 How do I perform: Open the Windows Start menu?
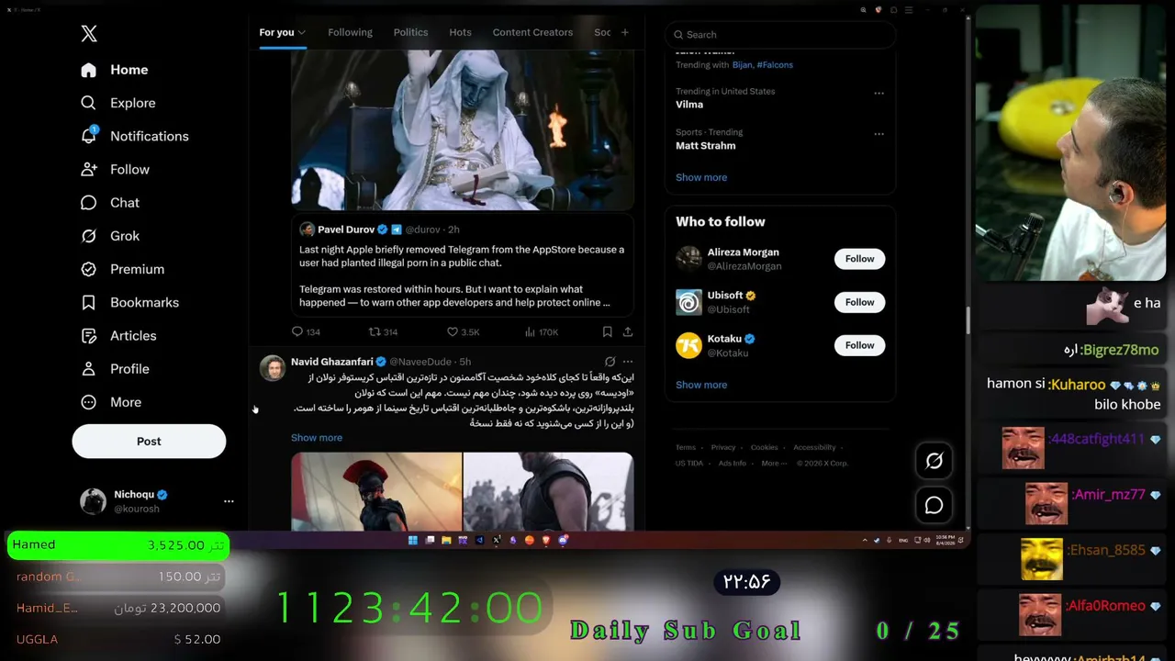[412, 540]
